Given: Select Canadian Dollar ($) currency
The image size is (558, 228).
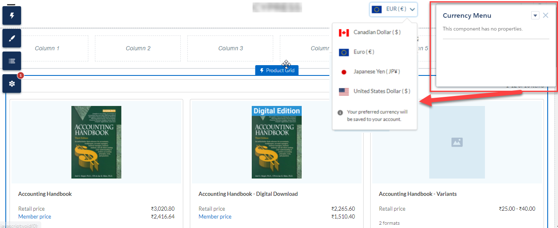Looking at the screenshot, I should [376, 32].
